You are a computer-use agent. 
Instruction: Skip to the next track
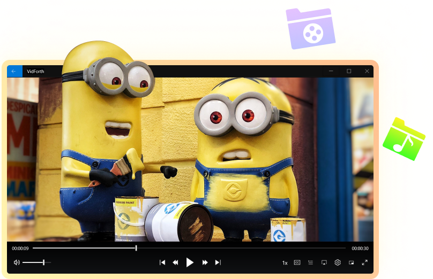[218, 262]
